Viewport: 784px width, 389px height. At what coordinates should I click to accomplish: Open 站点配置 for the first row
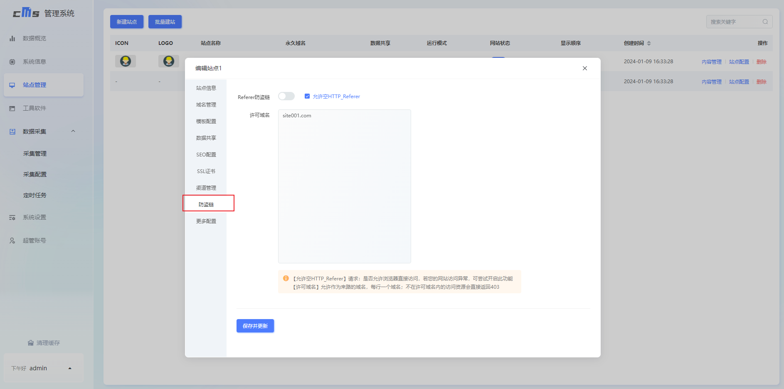(739, 62)
